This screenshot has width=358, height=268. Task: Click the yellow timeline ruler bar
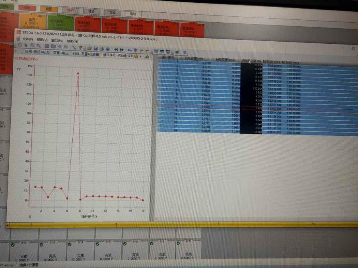point(179,225)
